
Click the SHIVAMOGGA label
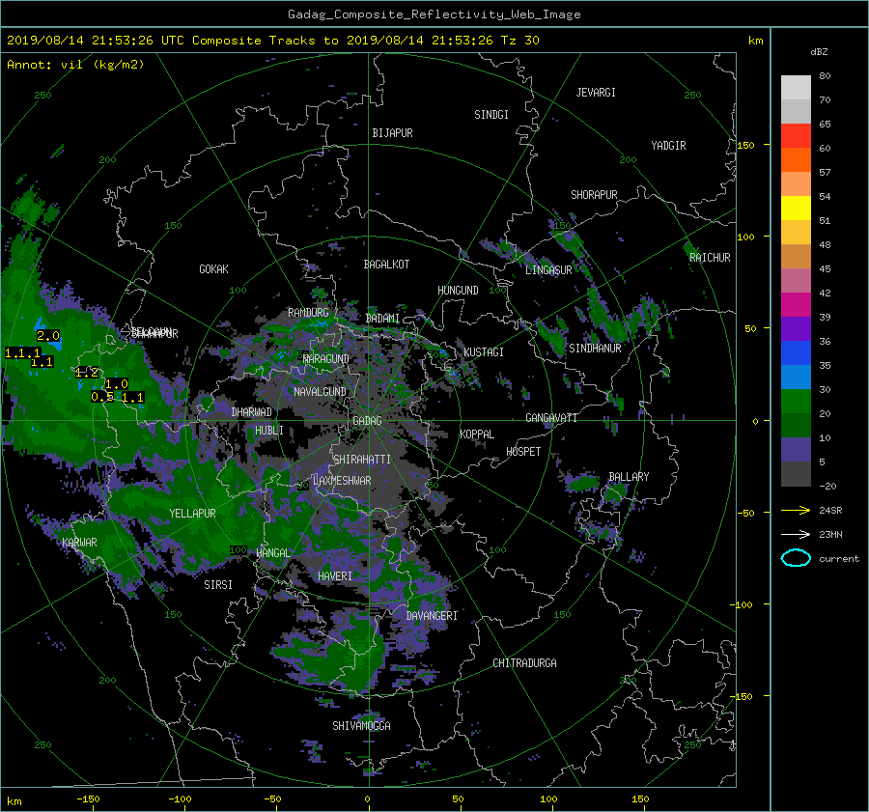pyautogui.click(x=361, y=726)
